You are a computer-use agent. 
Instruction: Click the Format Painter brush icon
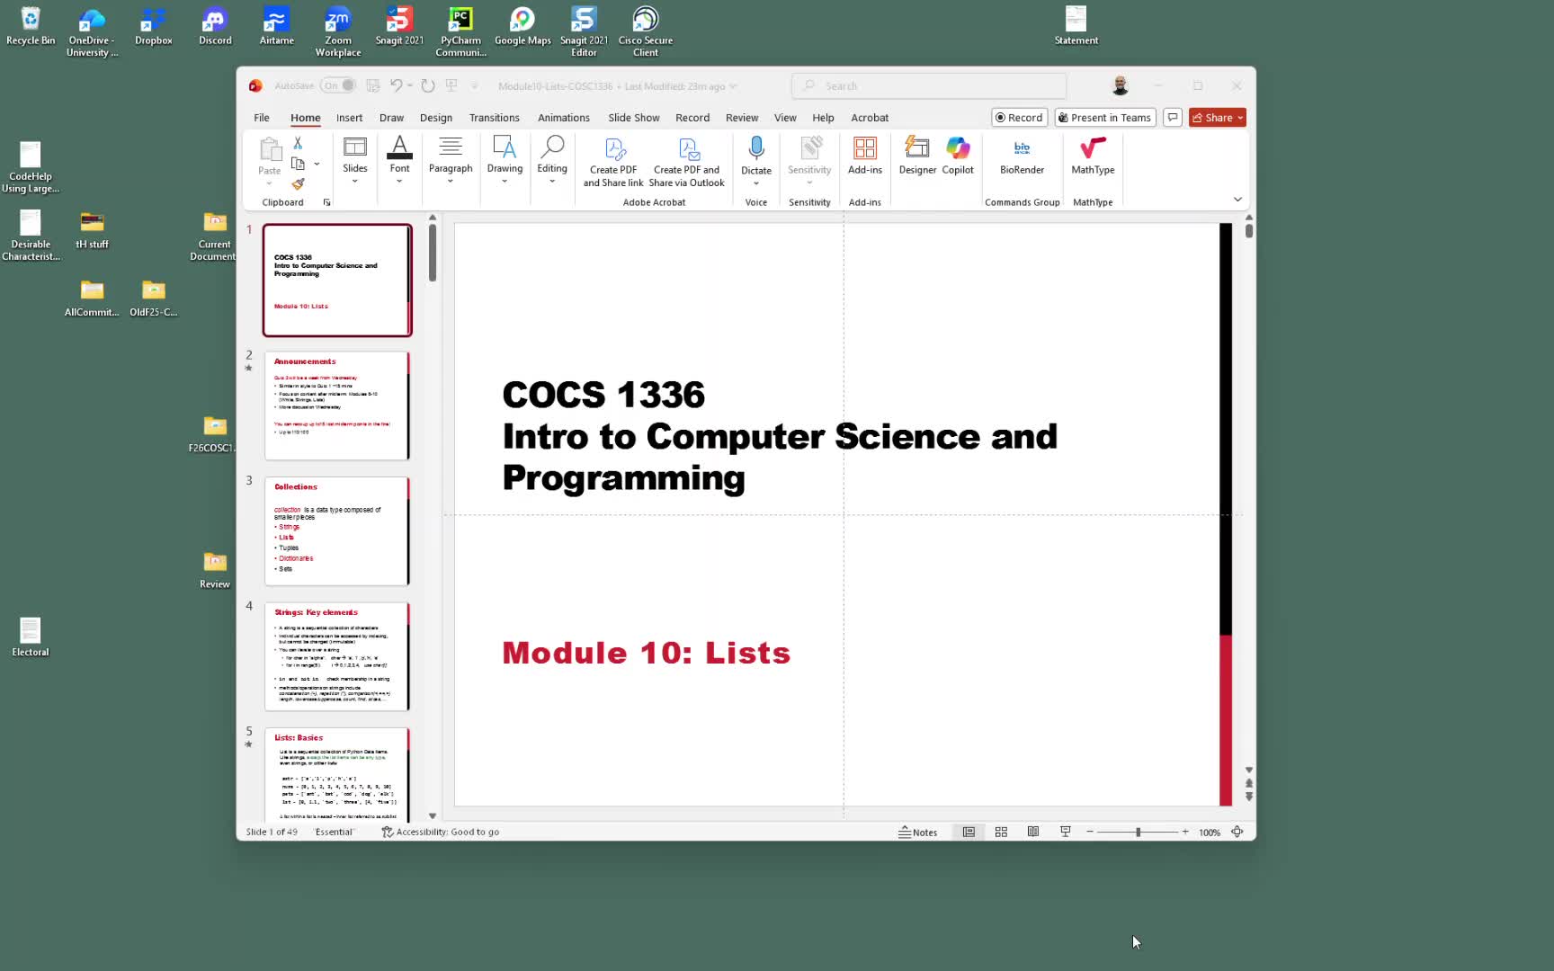[298, 183]
